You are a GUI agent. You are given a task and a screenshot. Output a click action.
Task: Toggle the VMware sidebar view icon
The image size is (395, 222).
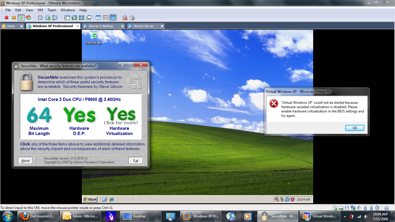67,18
